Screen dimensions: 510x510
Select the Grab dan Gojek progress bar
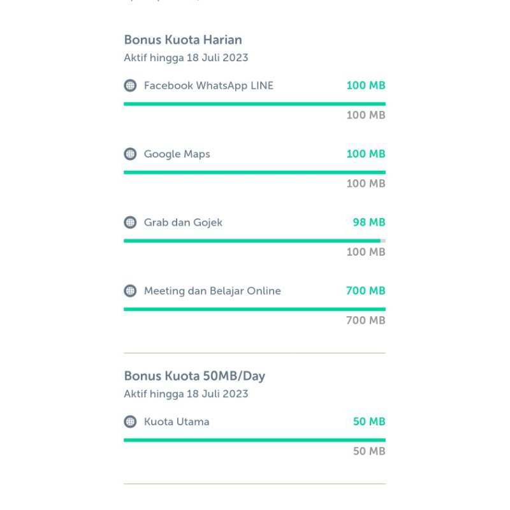(x=254, y=240)
